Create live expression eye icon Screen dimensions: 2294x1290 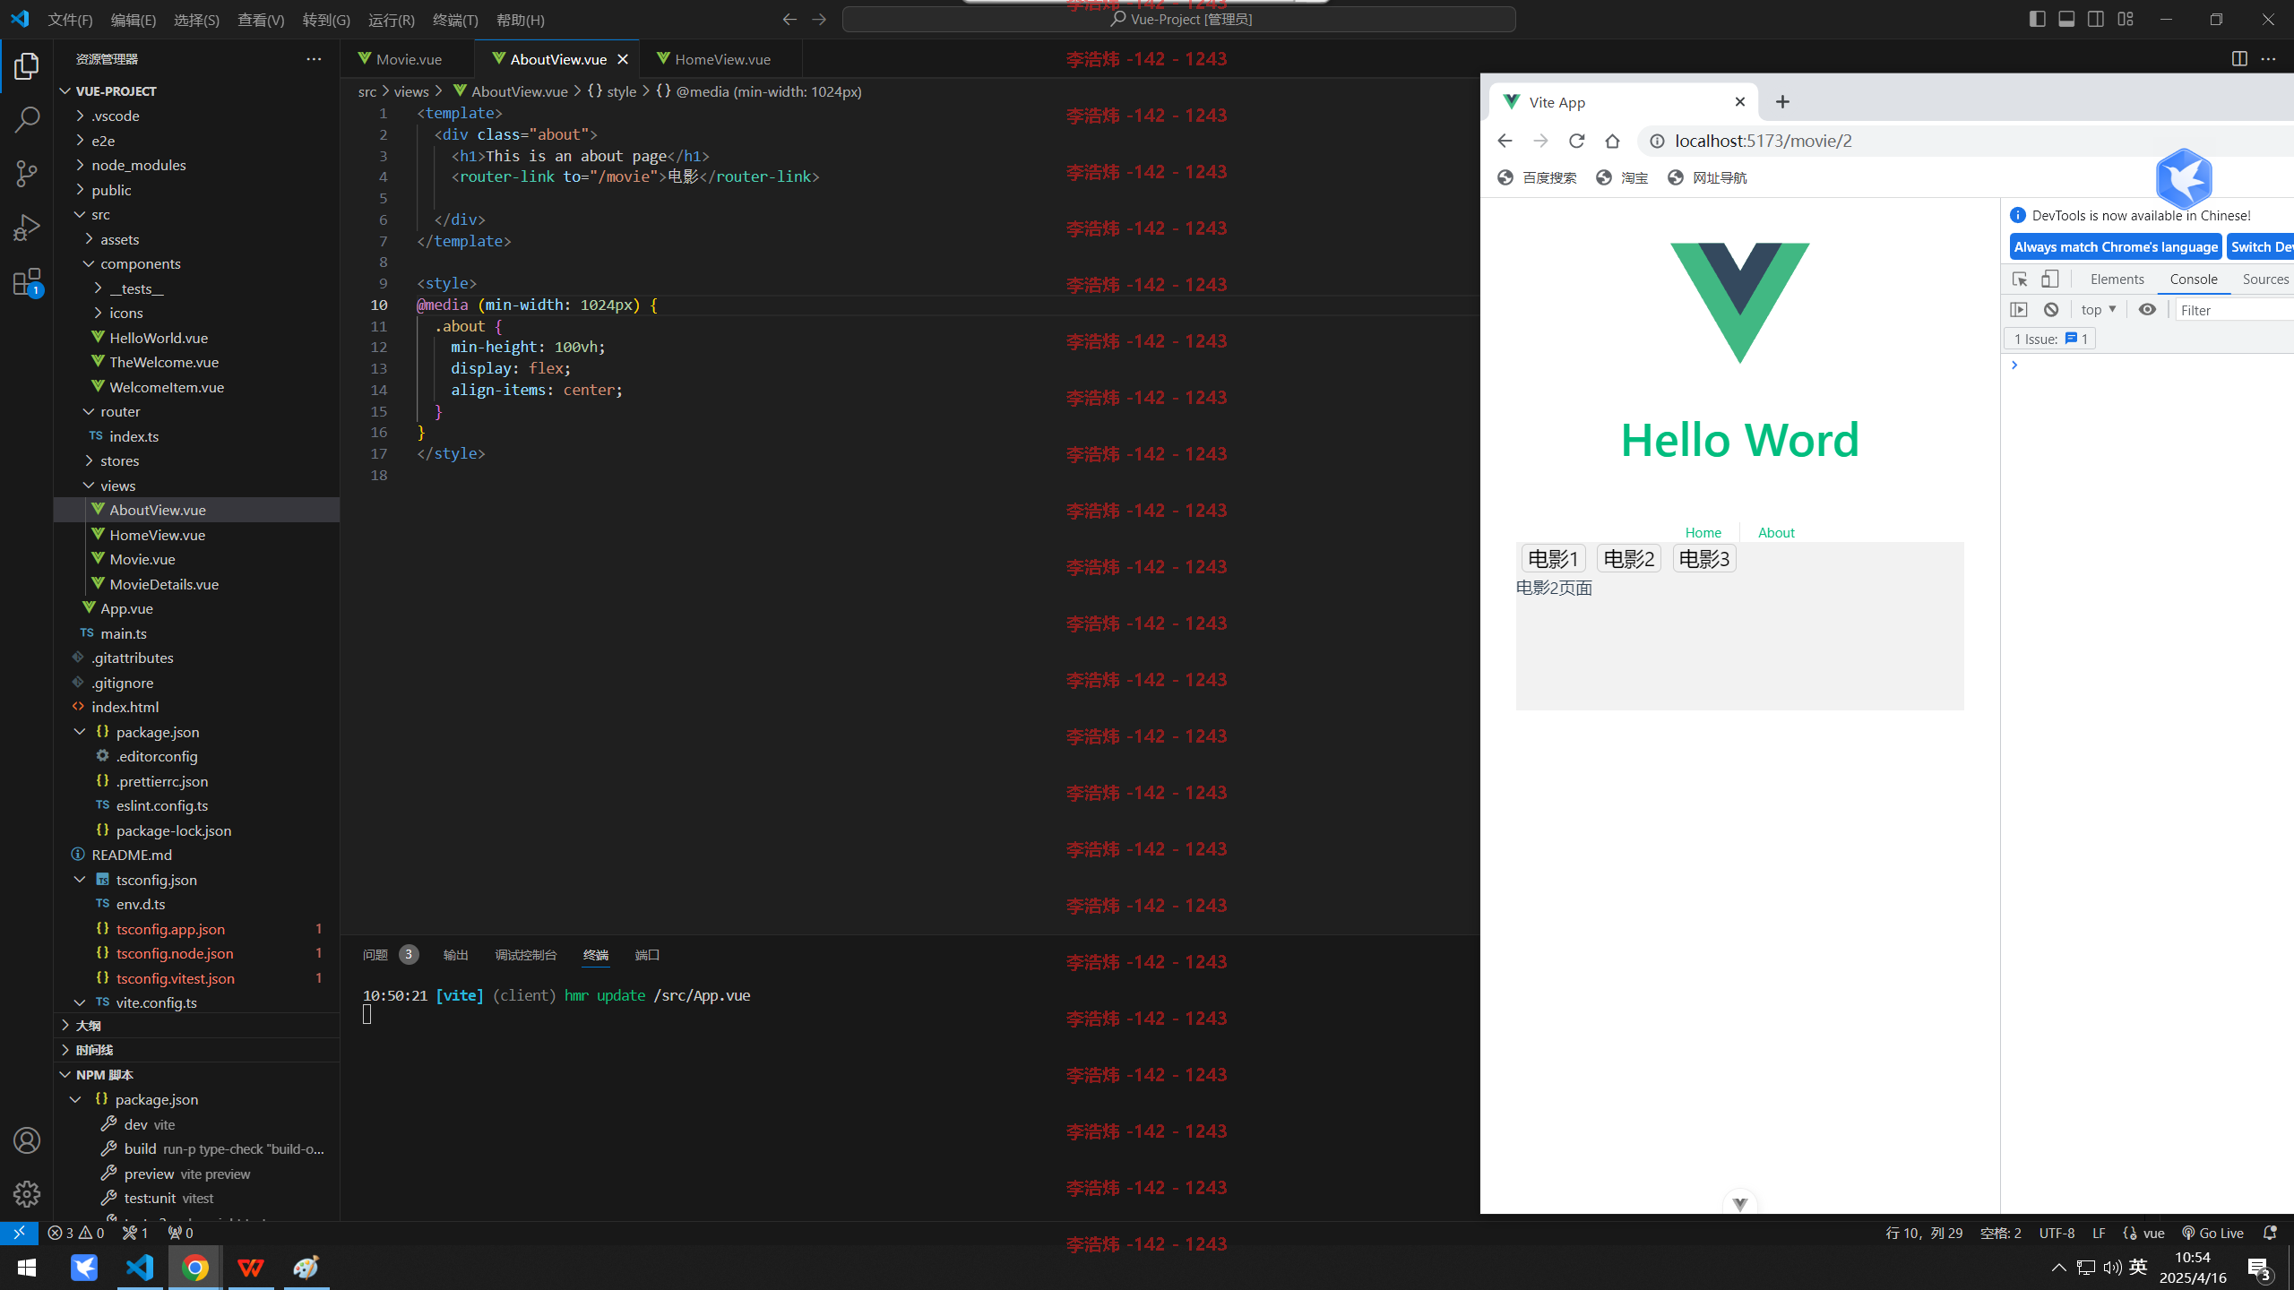point(2147,310)
